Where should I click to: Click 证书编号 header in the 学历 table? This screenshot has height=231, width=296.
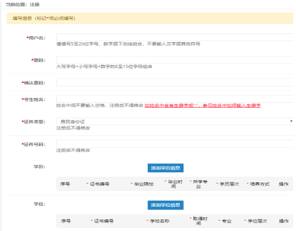pyautogui.click(x=100, y=184)
